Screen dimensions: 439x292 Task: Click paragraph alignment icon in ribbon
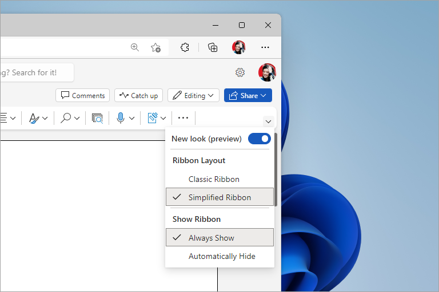[x=3, y=117]
